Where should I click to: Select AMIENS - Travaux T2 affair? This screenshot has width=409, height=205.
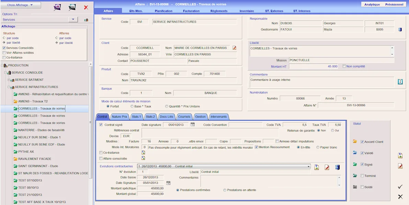(33, 101)
